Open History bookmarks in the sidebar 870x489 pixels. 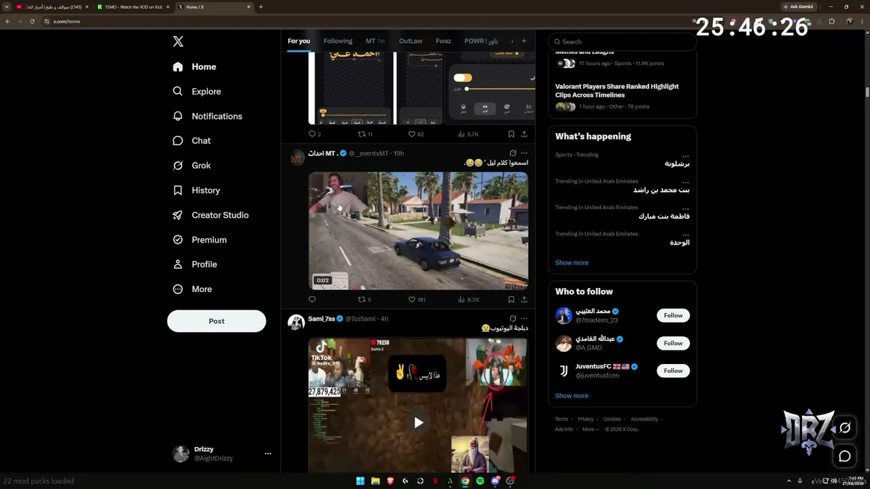pos(196,190)
